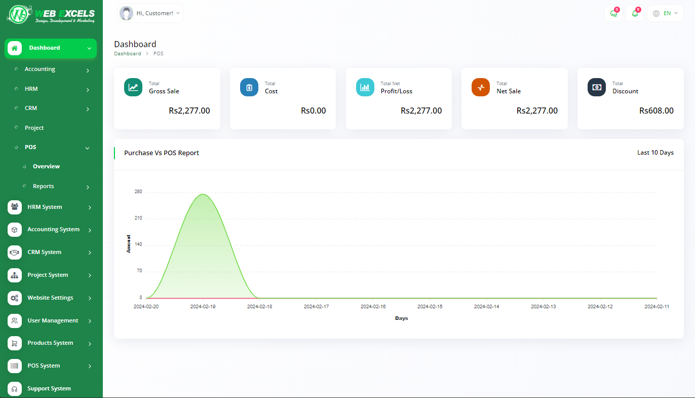
Task: Click the Profit/Loss Rs2,277.00 value
Action: point(421,111)
